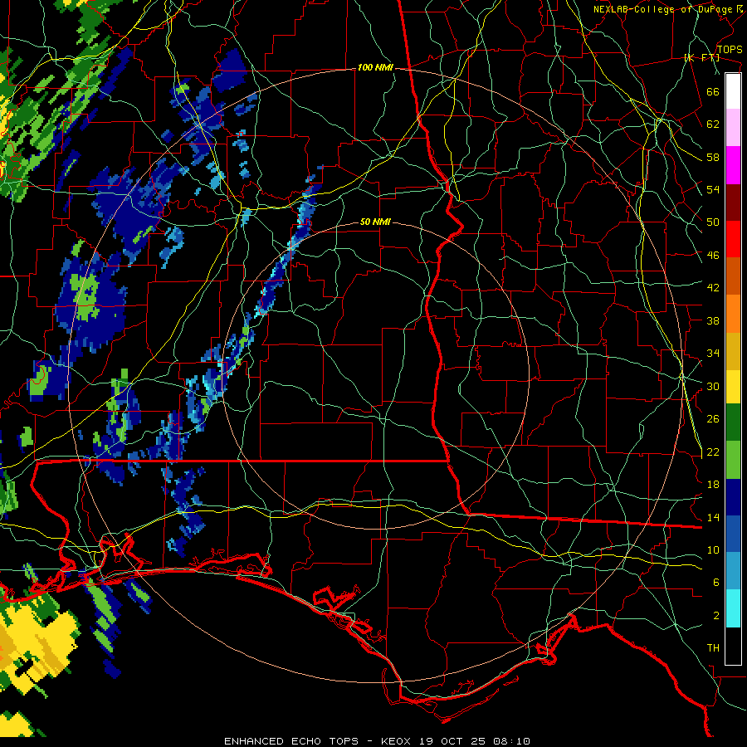Click the legend value 50

click(713, 222)
